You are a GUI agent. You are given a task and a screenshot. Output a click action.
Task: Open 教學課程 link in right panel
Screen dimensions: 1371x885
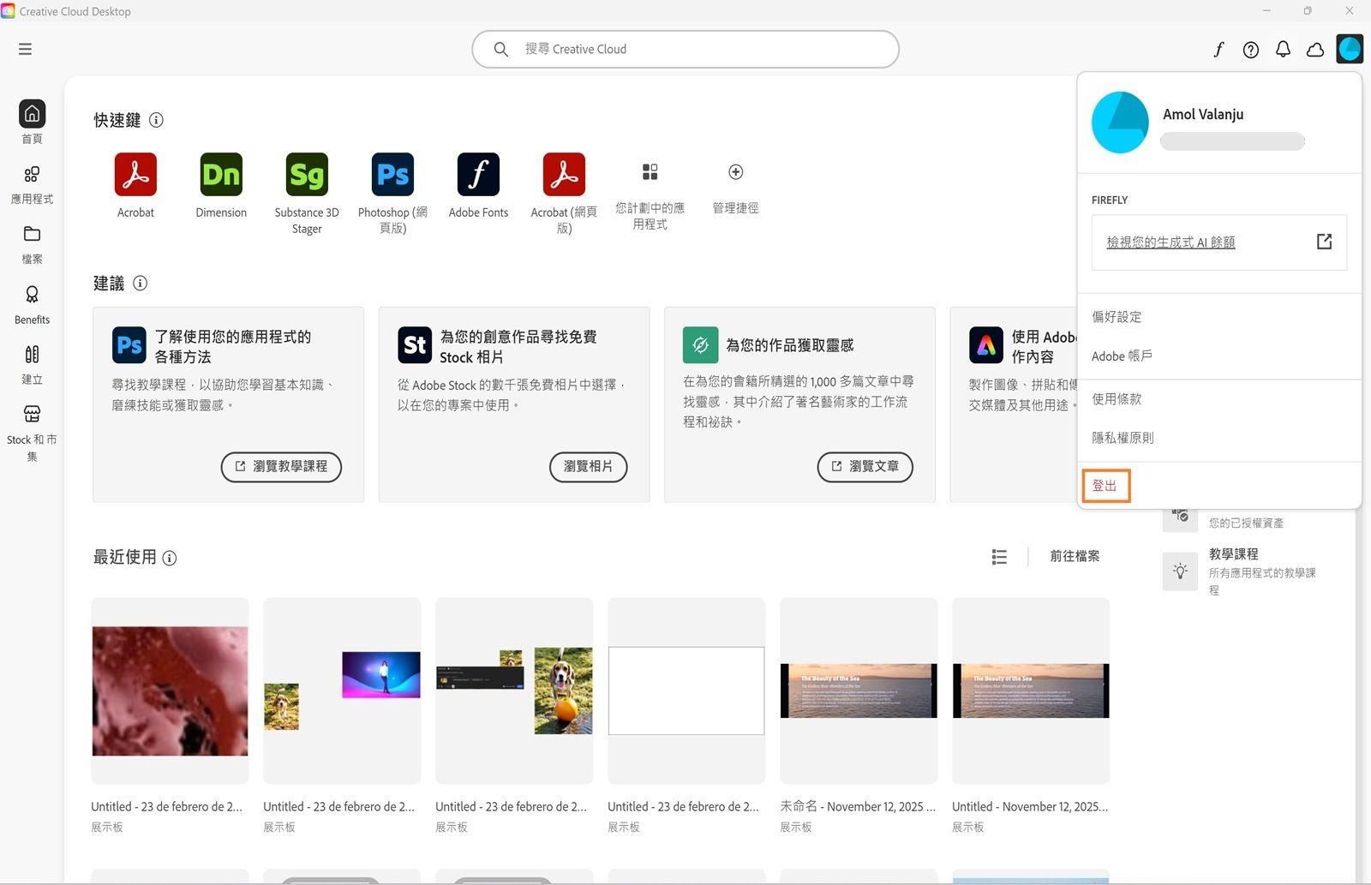(x=1233, y=554)
